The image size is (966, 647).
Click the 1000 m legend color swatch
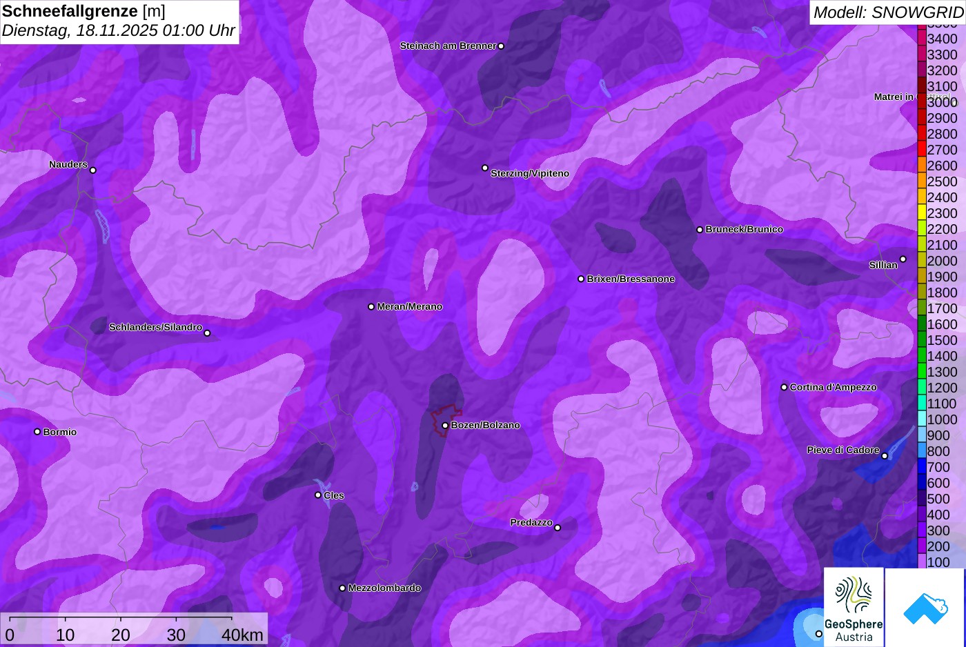point(921,419)
